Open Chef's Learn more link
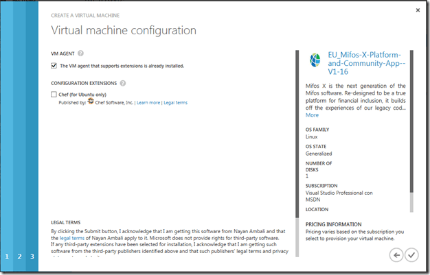 tap(148, 103)
